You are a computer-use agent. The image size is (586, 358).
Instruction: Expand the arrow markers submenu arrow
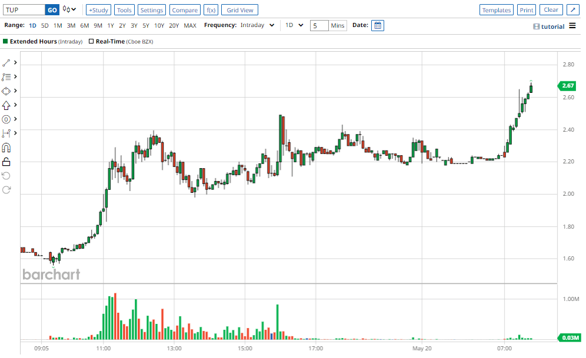[x=15, y=105]
